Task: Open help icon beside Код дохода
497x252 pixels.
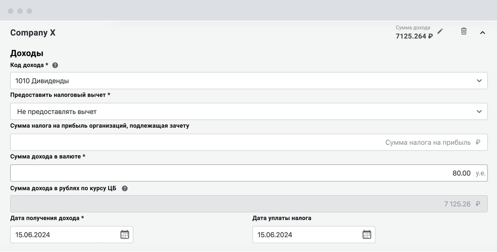Action: coord(55,65)
